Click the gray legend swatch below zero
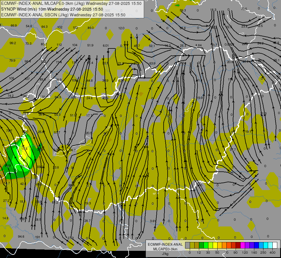Viewport: 281px width, 258px height. click(187, 245)
